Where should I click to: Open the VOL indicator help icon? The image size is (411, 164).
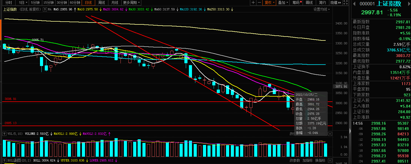coord(4,133)
